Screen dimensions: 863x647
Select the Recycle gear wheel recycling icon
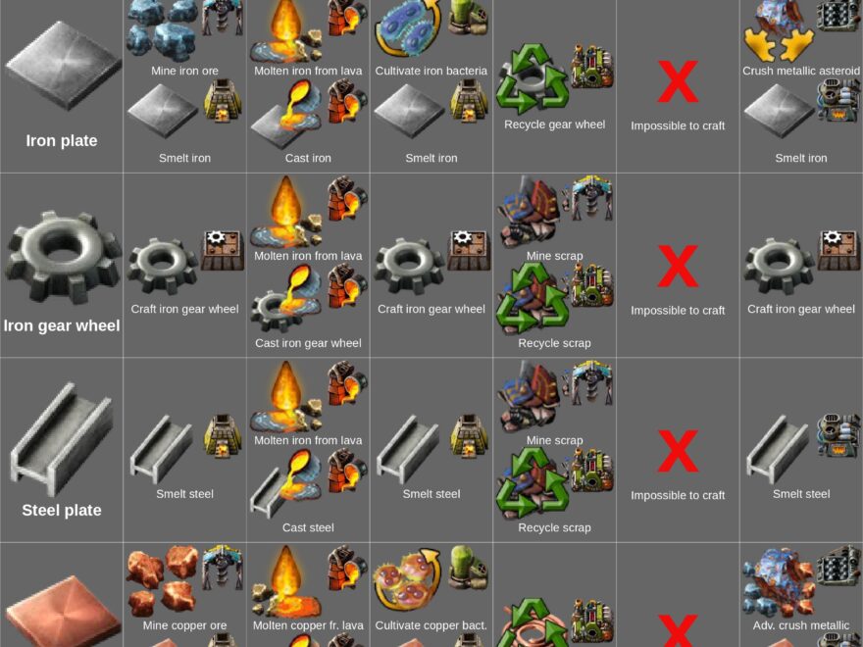point(532,78)
